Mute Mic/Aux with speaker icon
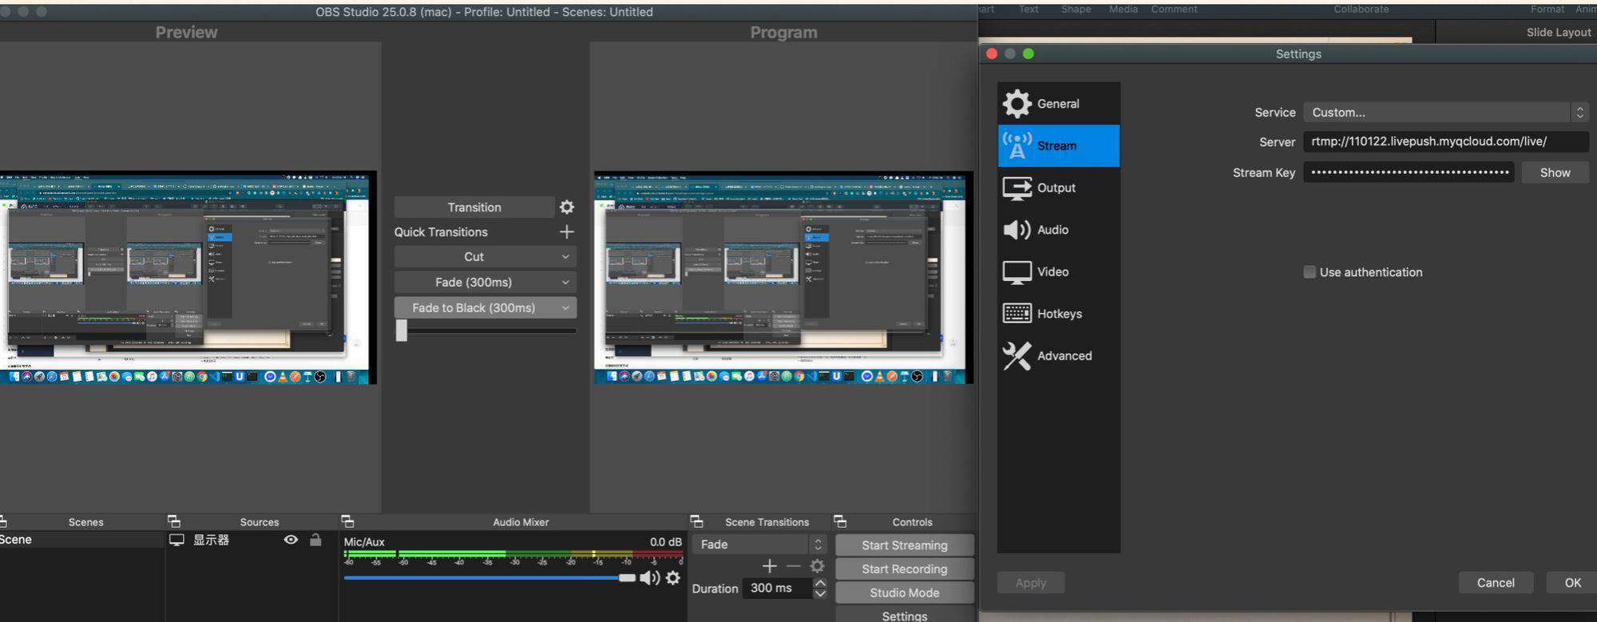 point(650,577)
